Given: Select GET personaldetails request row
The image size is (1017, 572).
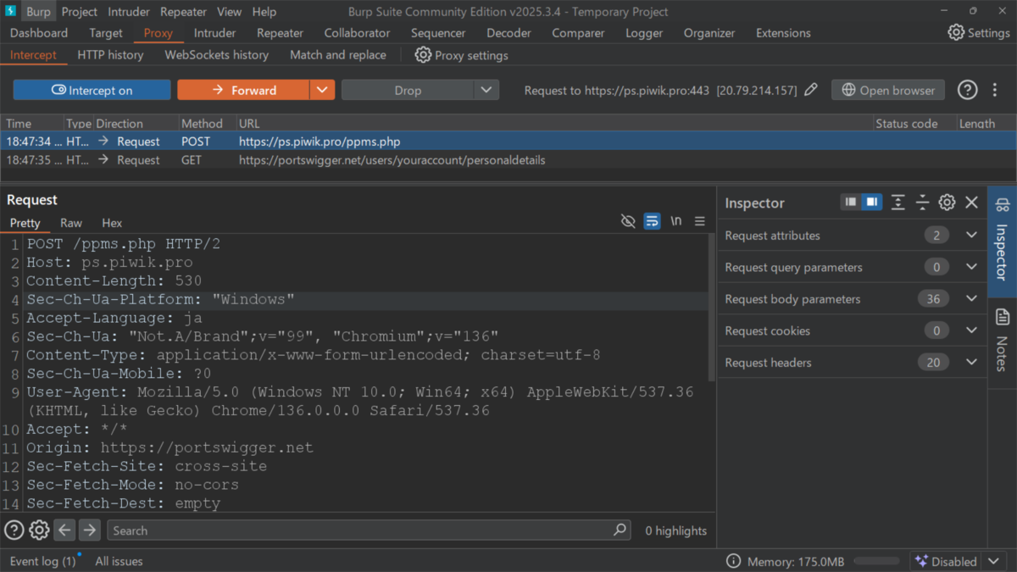Looking at the screenshot, I should (508, 160).
